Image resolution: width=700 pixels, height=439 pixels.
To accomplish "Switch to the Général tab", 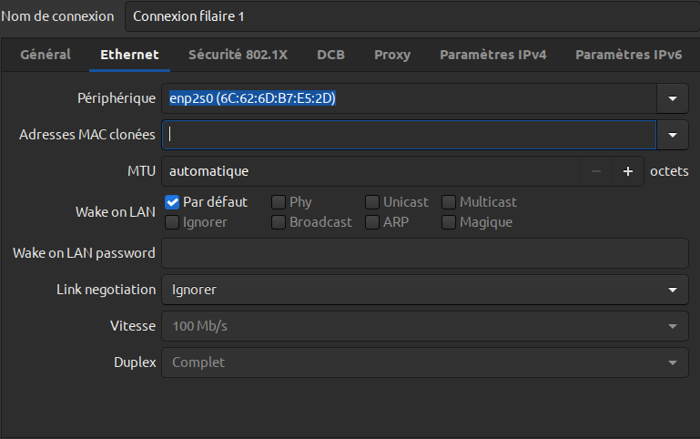I will [x=46, y=55].
